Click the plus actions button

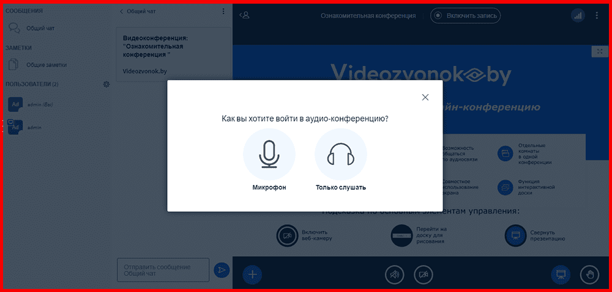pos(252,274)
